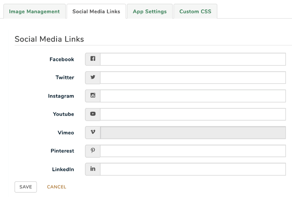Focus the Pinterest URL input field
Viewport: 292px width, 197px height.
click(193, 151)
